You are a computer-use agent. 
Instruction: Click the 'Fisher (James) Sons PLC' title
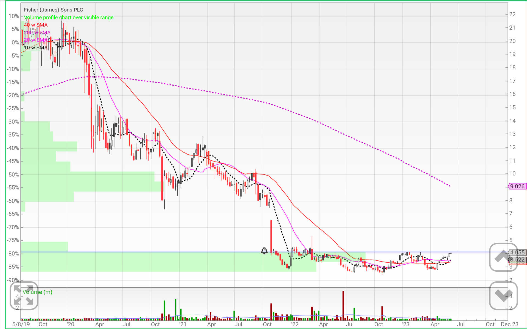54,10
